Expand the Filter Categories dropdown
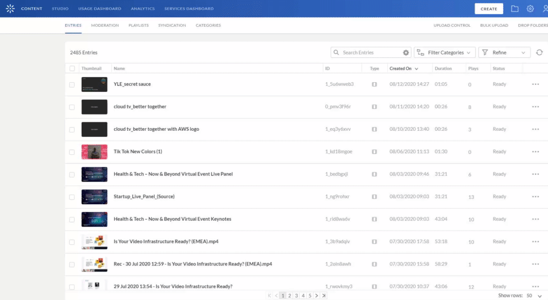Image resolution: width=548 pixels, height=300 pixels. coord(444,53)
